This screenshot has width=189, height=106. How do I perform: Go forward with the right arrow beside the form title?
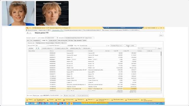[30, 33]
